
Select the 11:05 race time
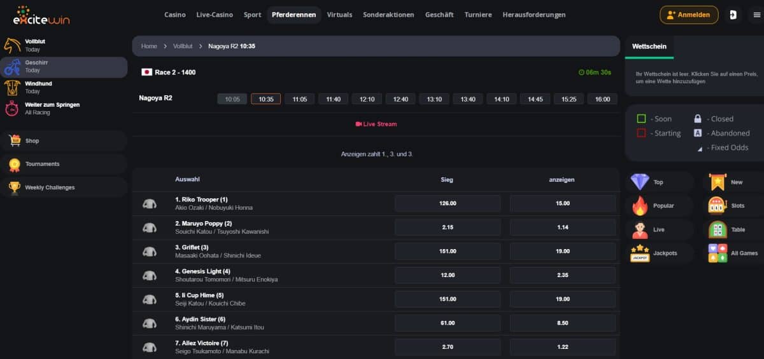[x=299, y=99]
